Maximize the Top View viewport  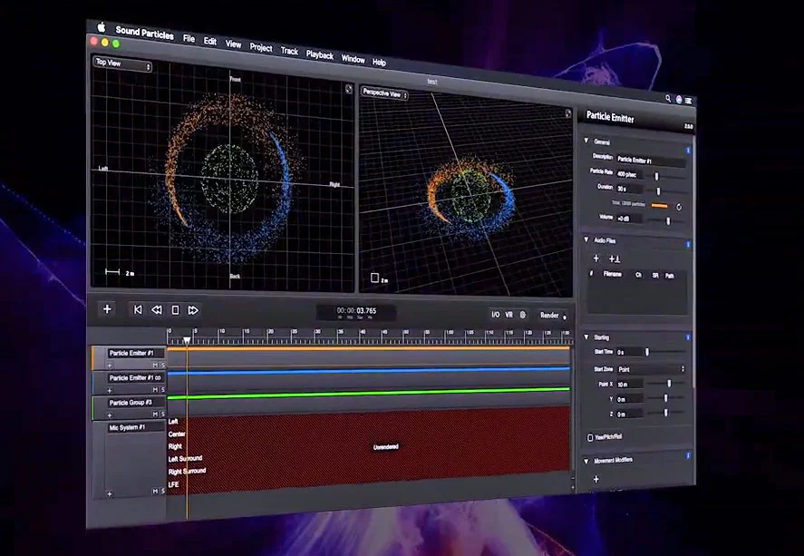[x=349, y=89]
